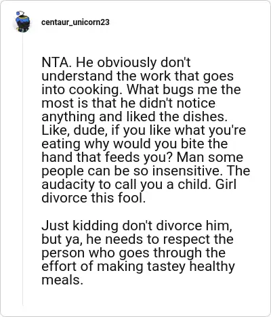271x317 pixels.
Task: Click the line "into cooking. What bugs me the"
Action: 141,89
